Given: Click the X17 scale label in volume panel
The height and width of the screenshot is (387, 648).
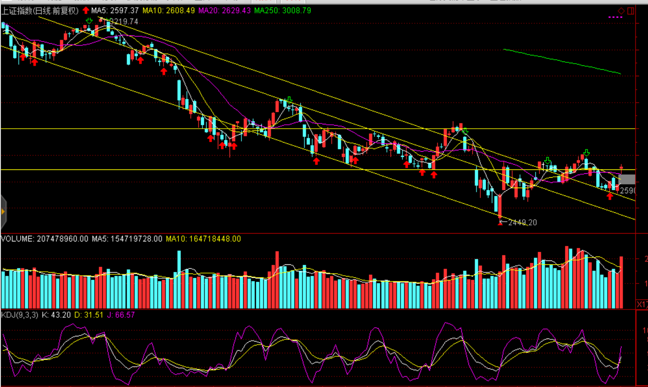Looking at the screenshot, I should coord(642,305).
